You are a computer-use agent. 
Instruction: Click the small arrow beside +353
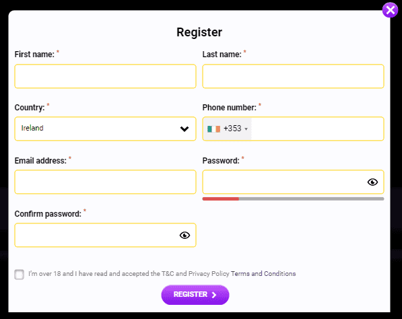(246, 129)
